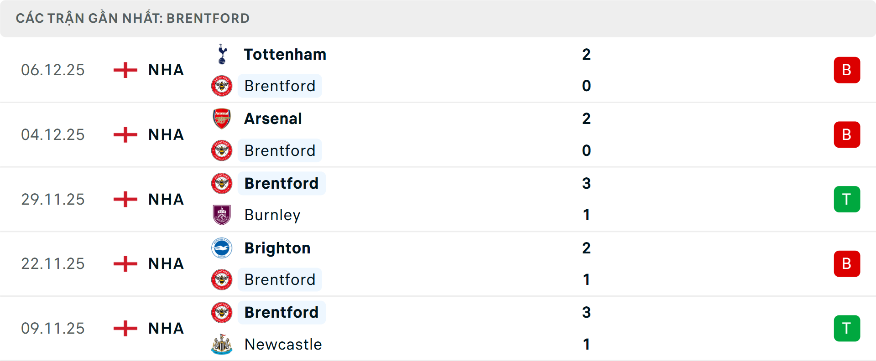This screenshot has height=361, width=876.
Task: Click the Burnley club crest icon
Action: pyautogui.click(x=222, y=215)
